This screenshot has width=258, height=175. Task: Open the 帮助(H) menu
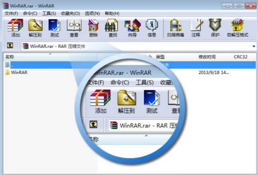[x=112, y=14]
